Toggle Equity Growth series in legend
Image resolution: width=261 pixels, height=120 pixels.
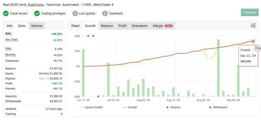point(92,107)
